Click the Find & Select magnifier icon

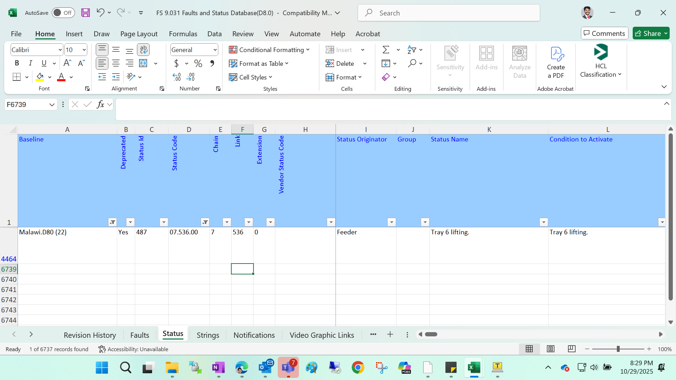click(x=412, y=63)
